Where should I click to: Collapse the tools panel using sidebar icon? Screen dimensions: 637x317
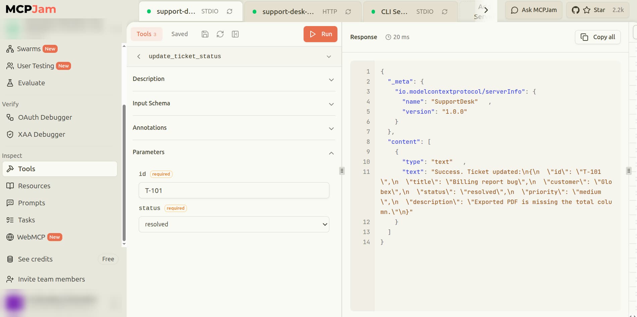tap(235, 34)
